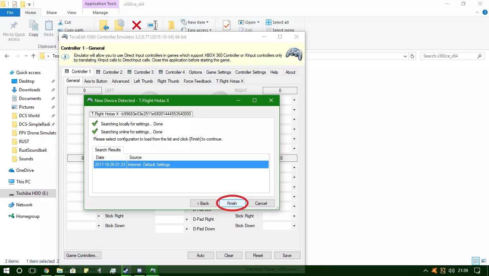Viewport: 489px width, 276px height.
Task: Click the Copy icon in the ribbon
Action: [x=33, y=26]
